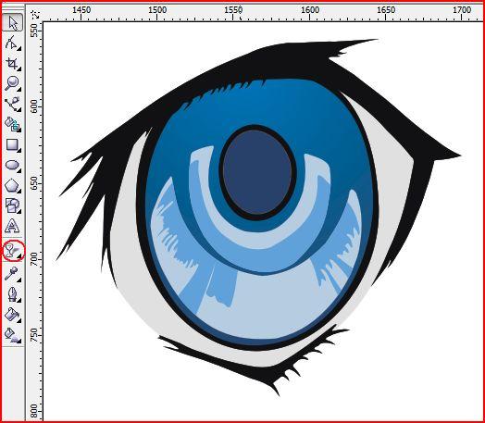Select the Pick tool arrow
The height and width of the screenshot is (423, 485).
[x=12, y=22]
